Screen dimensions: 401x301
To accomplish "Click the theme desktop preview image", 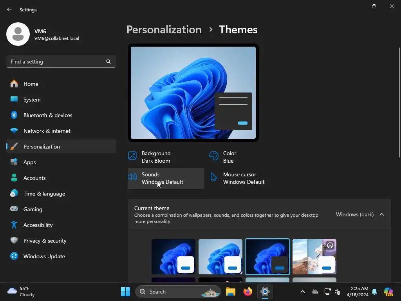I will (193, 92).
